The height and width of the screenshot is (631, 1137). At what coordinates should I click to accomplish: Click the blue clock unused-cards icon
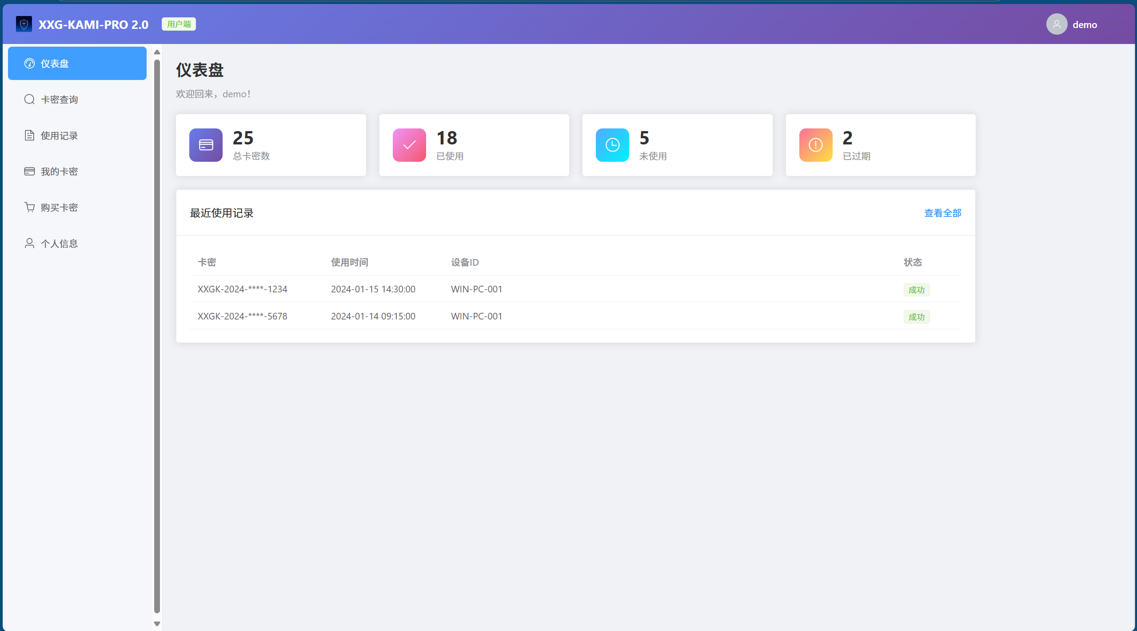612,145
